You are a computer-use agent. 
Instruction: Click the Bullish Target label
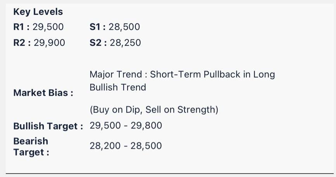click(48, 126)
